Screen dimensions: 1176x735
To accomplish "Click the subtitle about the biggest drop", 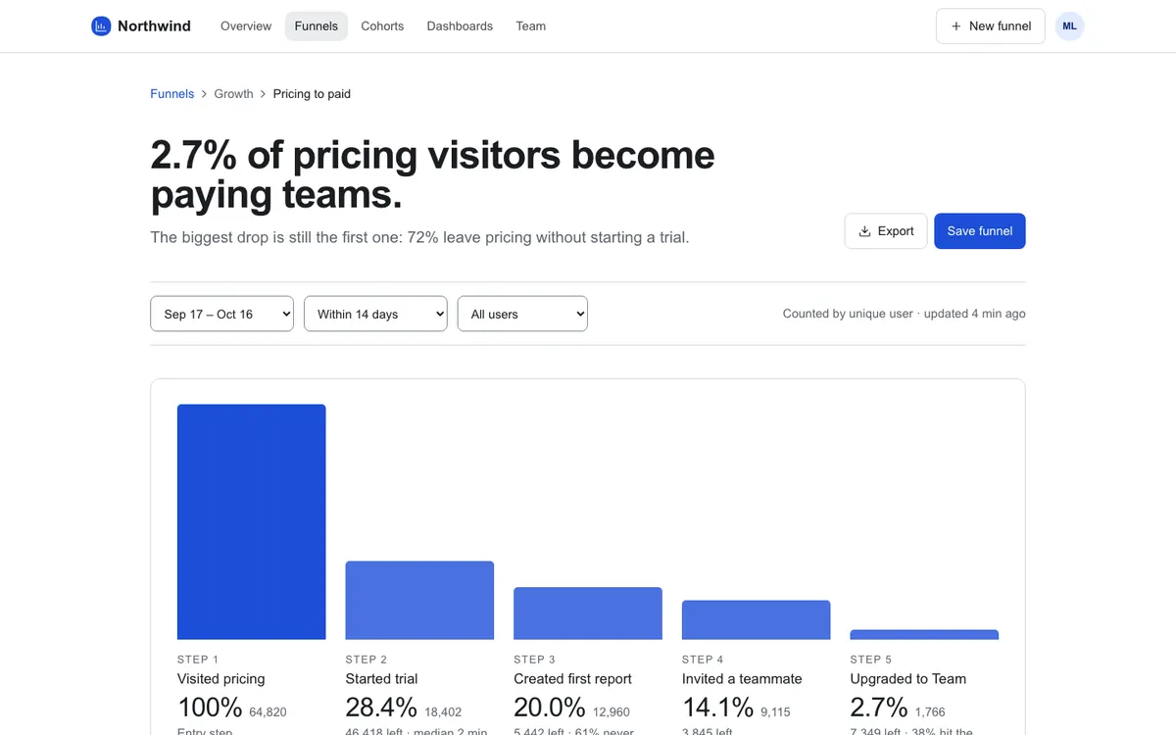I will (419, 237).
